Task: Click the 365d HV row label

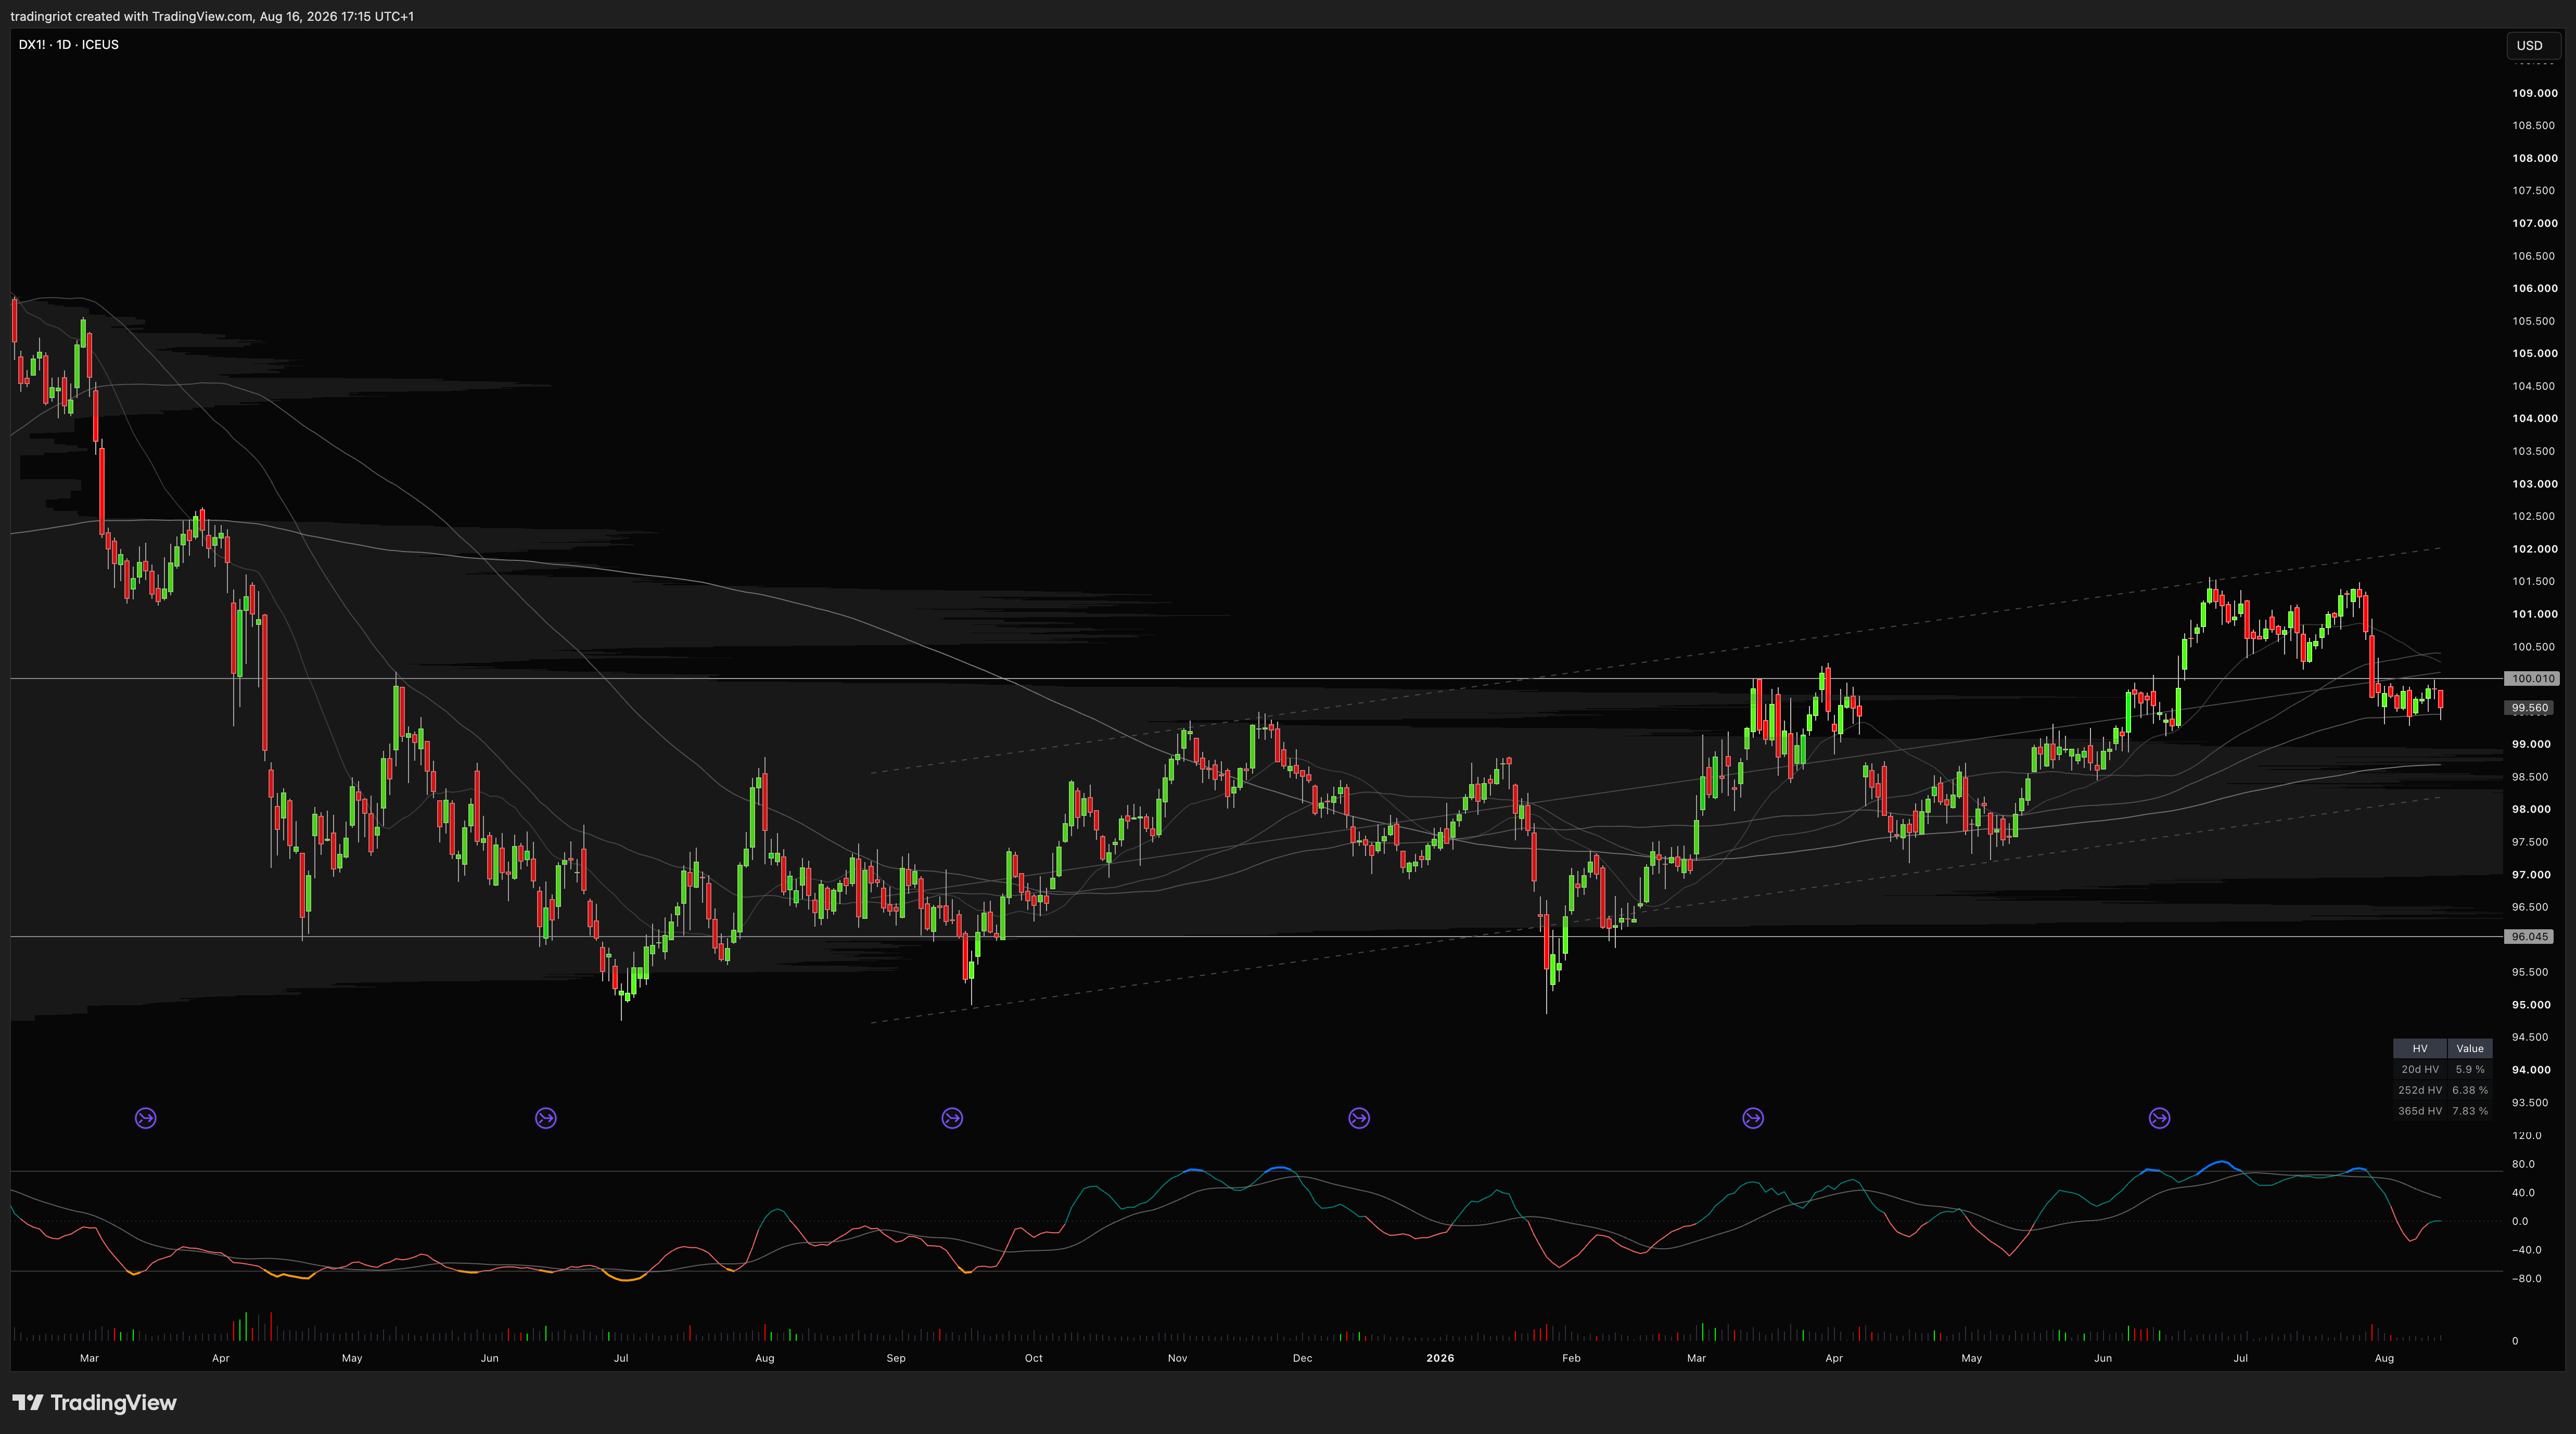Action: 2420,1111
